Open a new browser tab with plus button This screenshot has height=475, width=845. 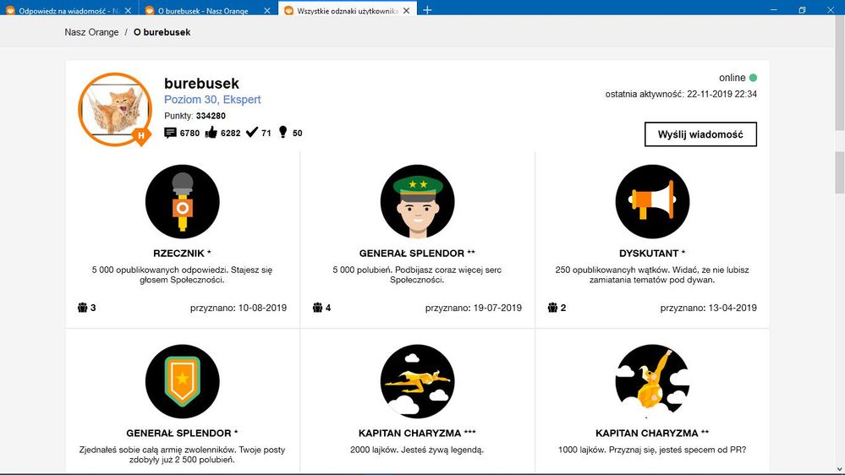tap(427, 10)
